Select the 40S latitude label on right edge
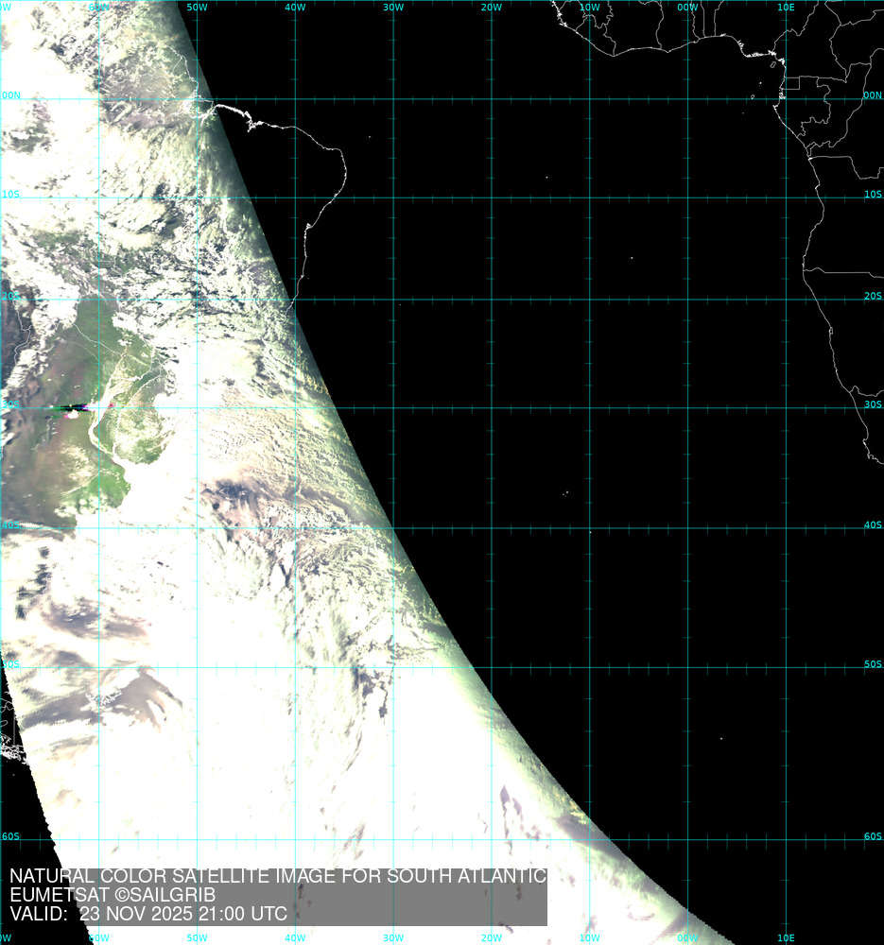This screenshot has height=945, width=884. pyautogui.click(x=873, y=525)
